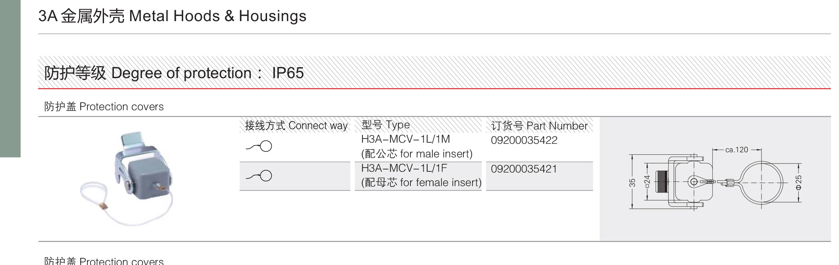Screen dimensions: 839x265
Task: Click the technical dimension drawing
Action: tap(715, 179)
